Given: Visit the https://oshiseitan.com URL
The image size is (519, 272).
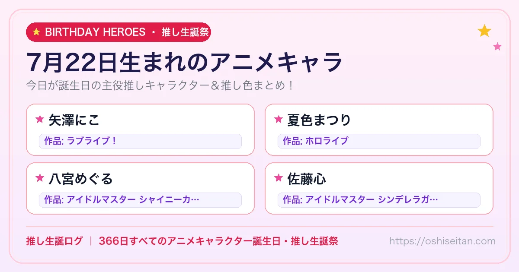Looking at the screenshot, I should pos(442,241).
